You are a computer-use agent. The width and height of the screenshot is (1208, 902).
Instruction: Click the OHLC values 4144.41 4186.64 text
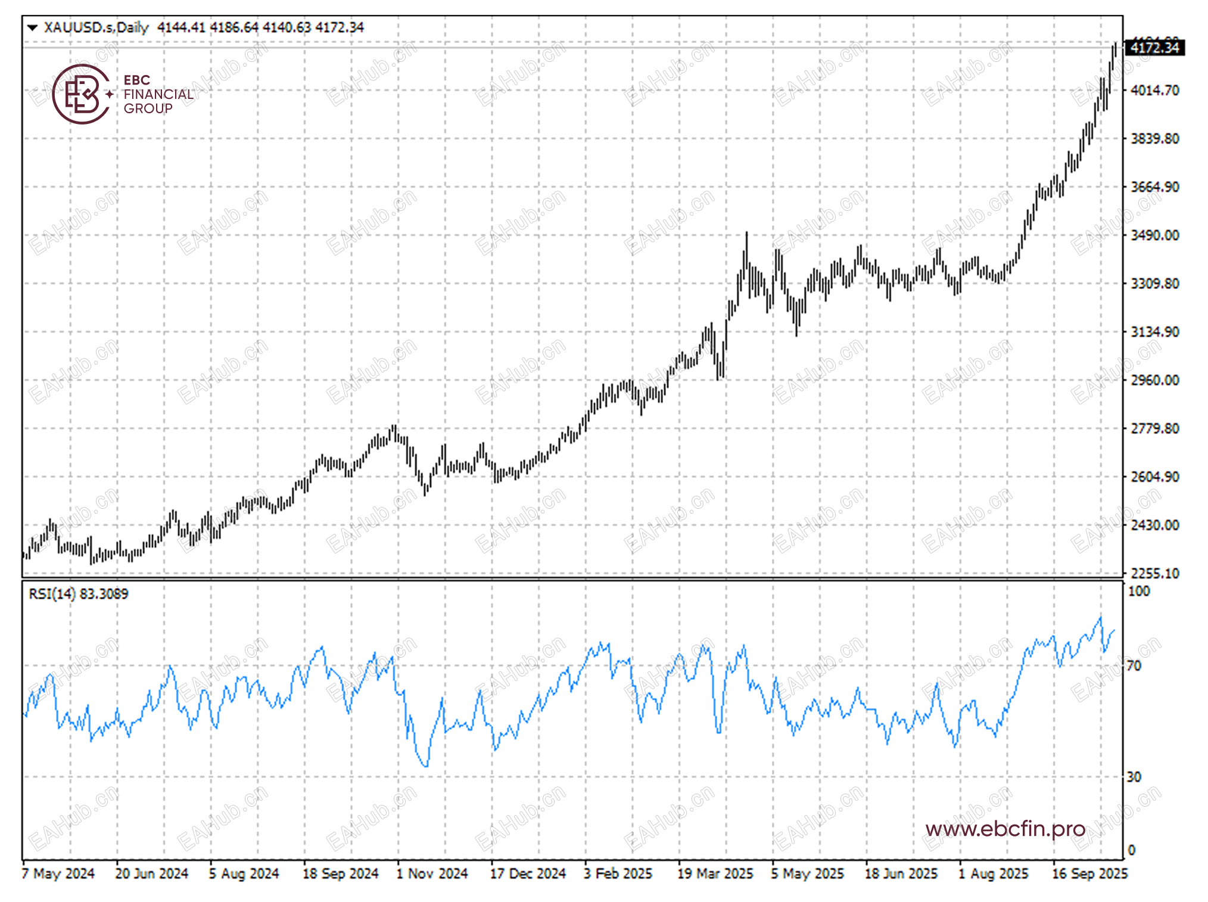208,27
